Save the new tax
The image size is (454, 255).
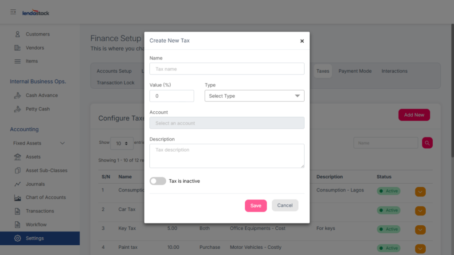[x=256, y=205]
